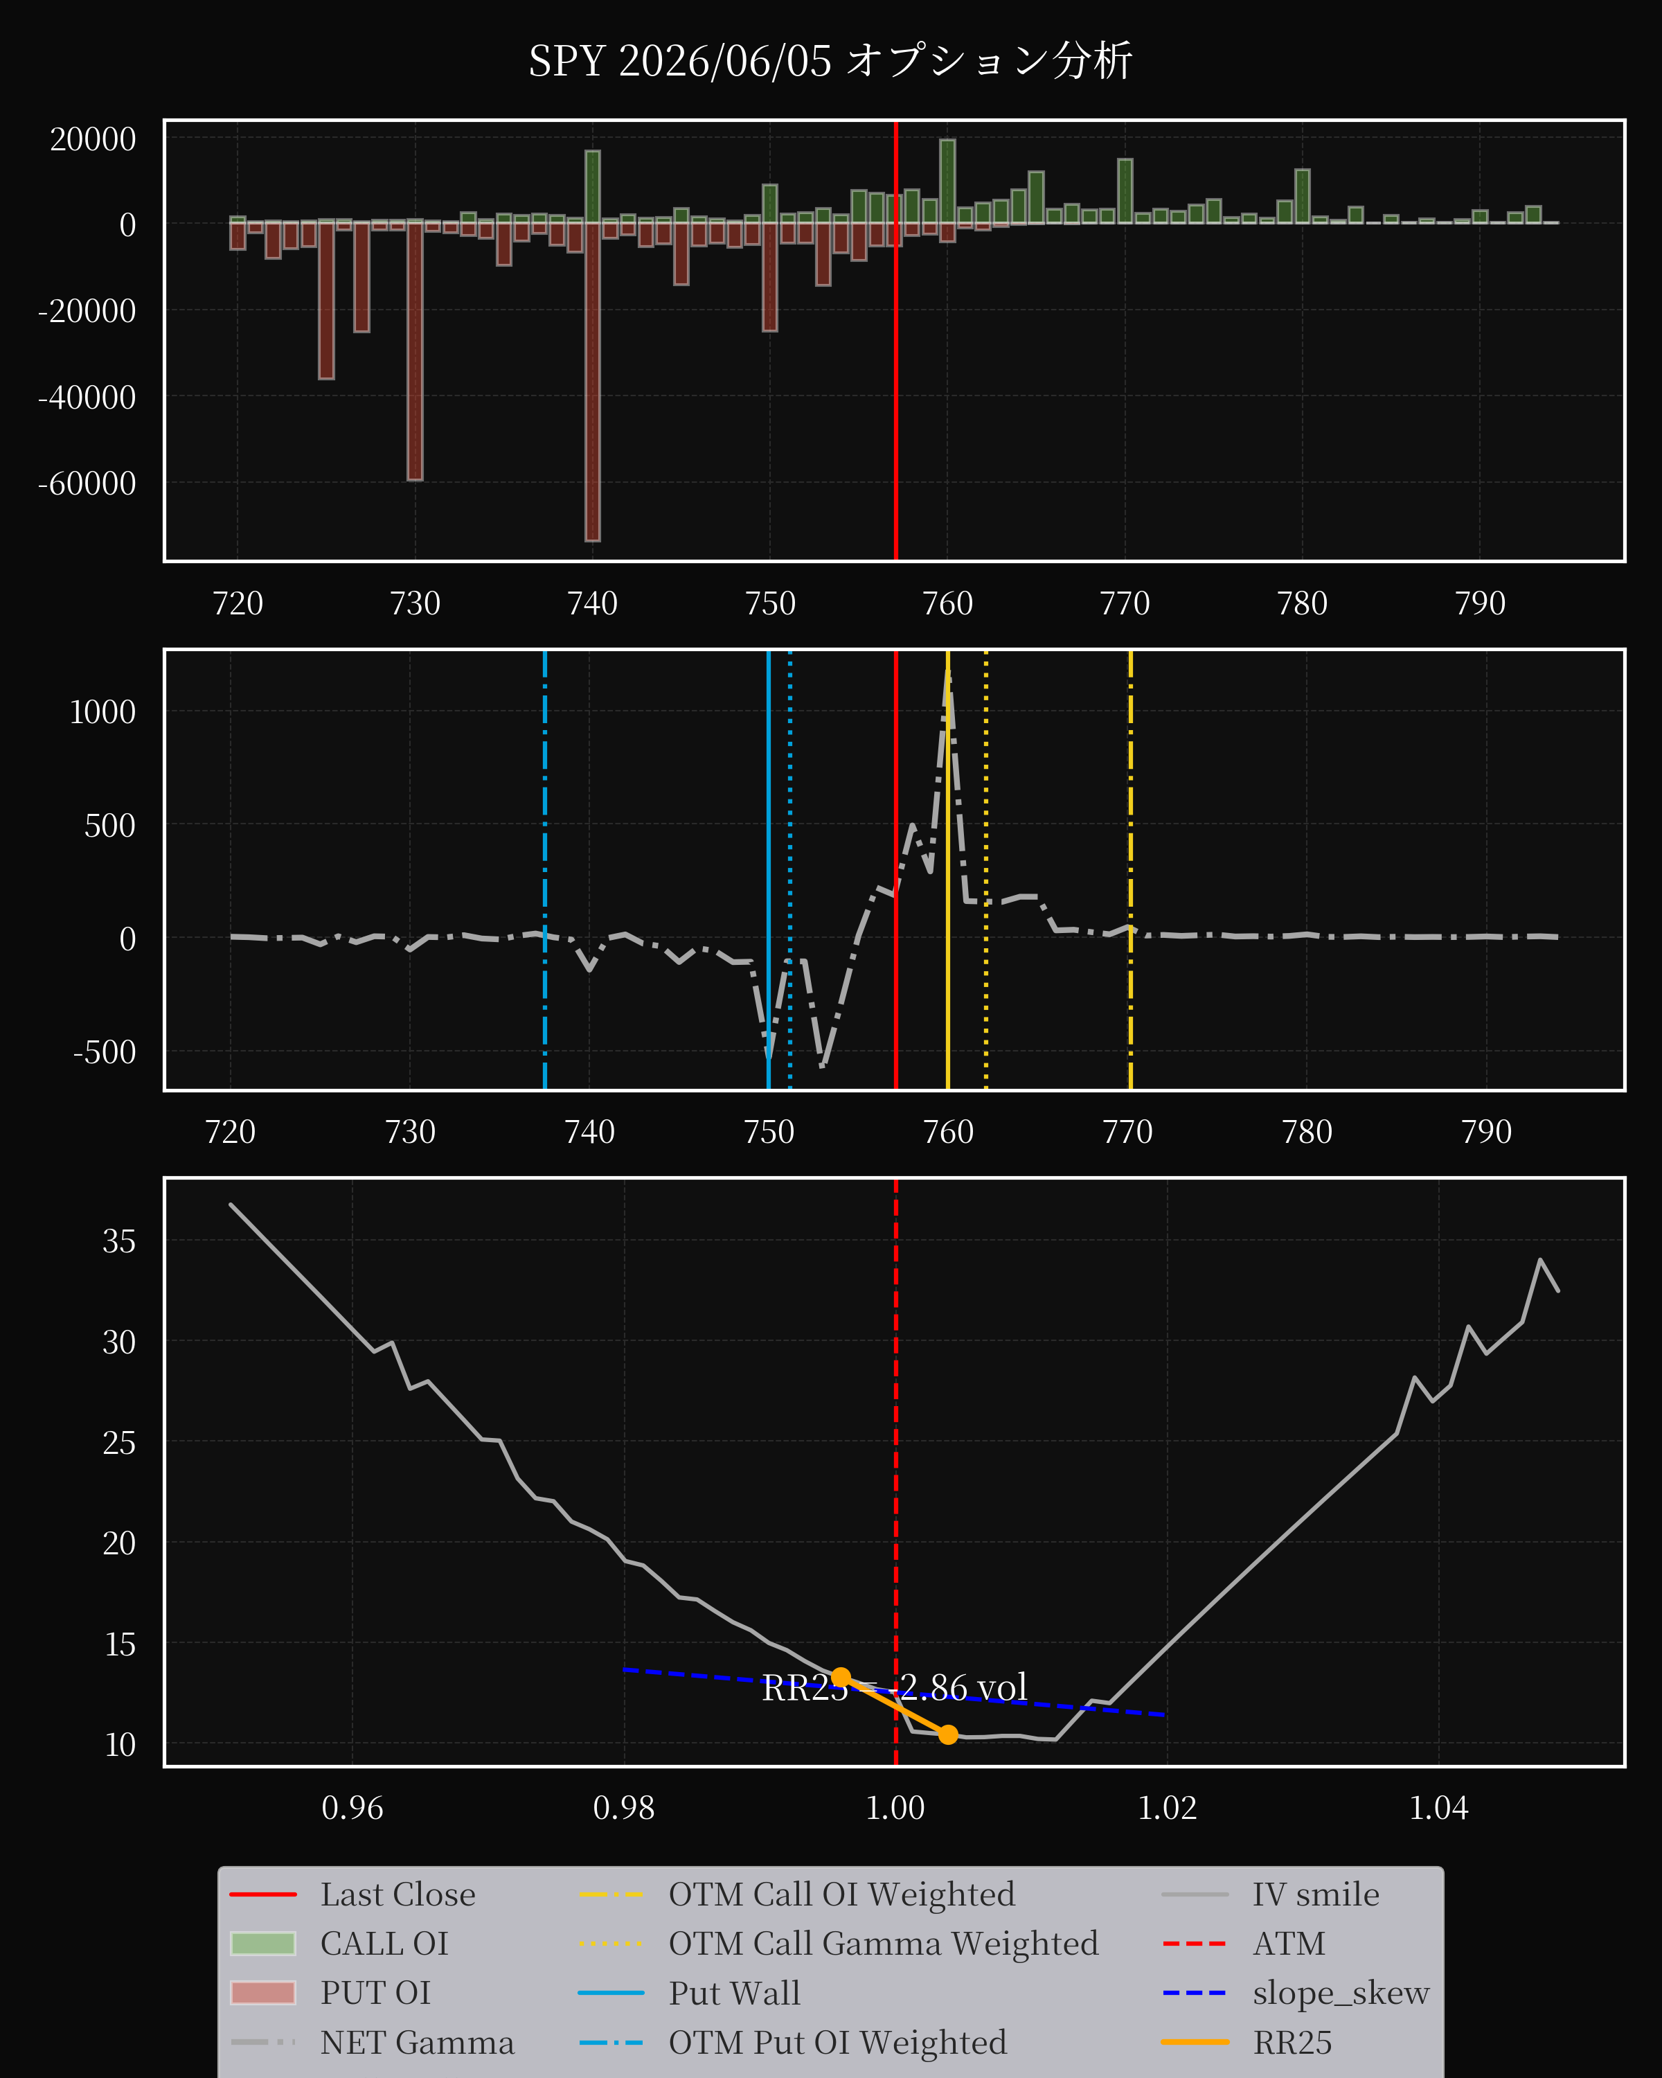Click the '0.96' moneyness x-axis label

[x=352, y=1807]
